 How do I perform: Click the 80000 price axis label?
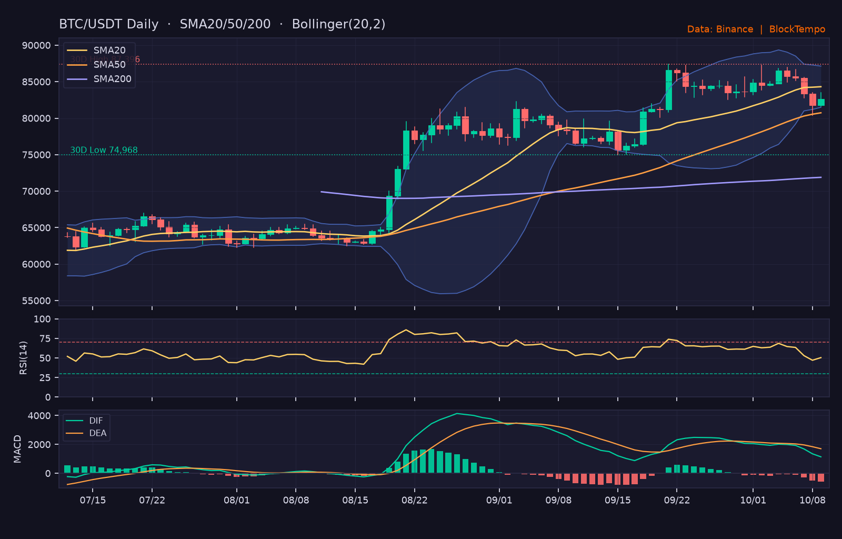click(x=36, y=118)
